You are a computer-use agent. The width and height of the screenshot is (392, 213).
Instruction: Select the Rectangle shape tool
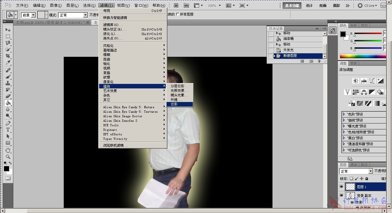[8, 143]
